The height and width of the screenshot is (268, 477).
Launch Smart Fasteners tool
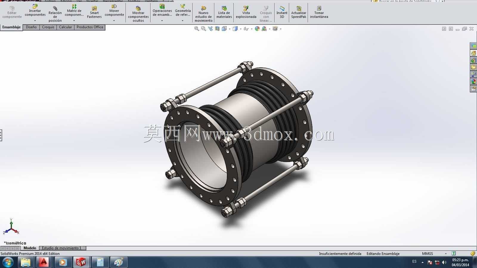coord(94,12)
